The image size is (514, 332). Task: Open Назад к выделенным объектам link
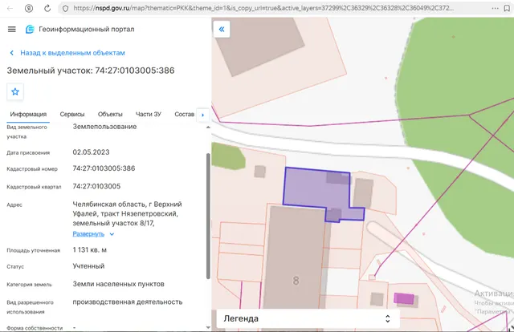point(72,53)
